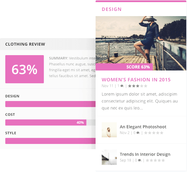Click the Style rating bar
This screenshot has width=187, height=172.
click(50, 141)
